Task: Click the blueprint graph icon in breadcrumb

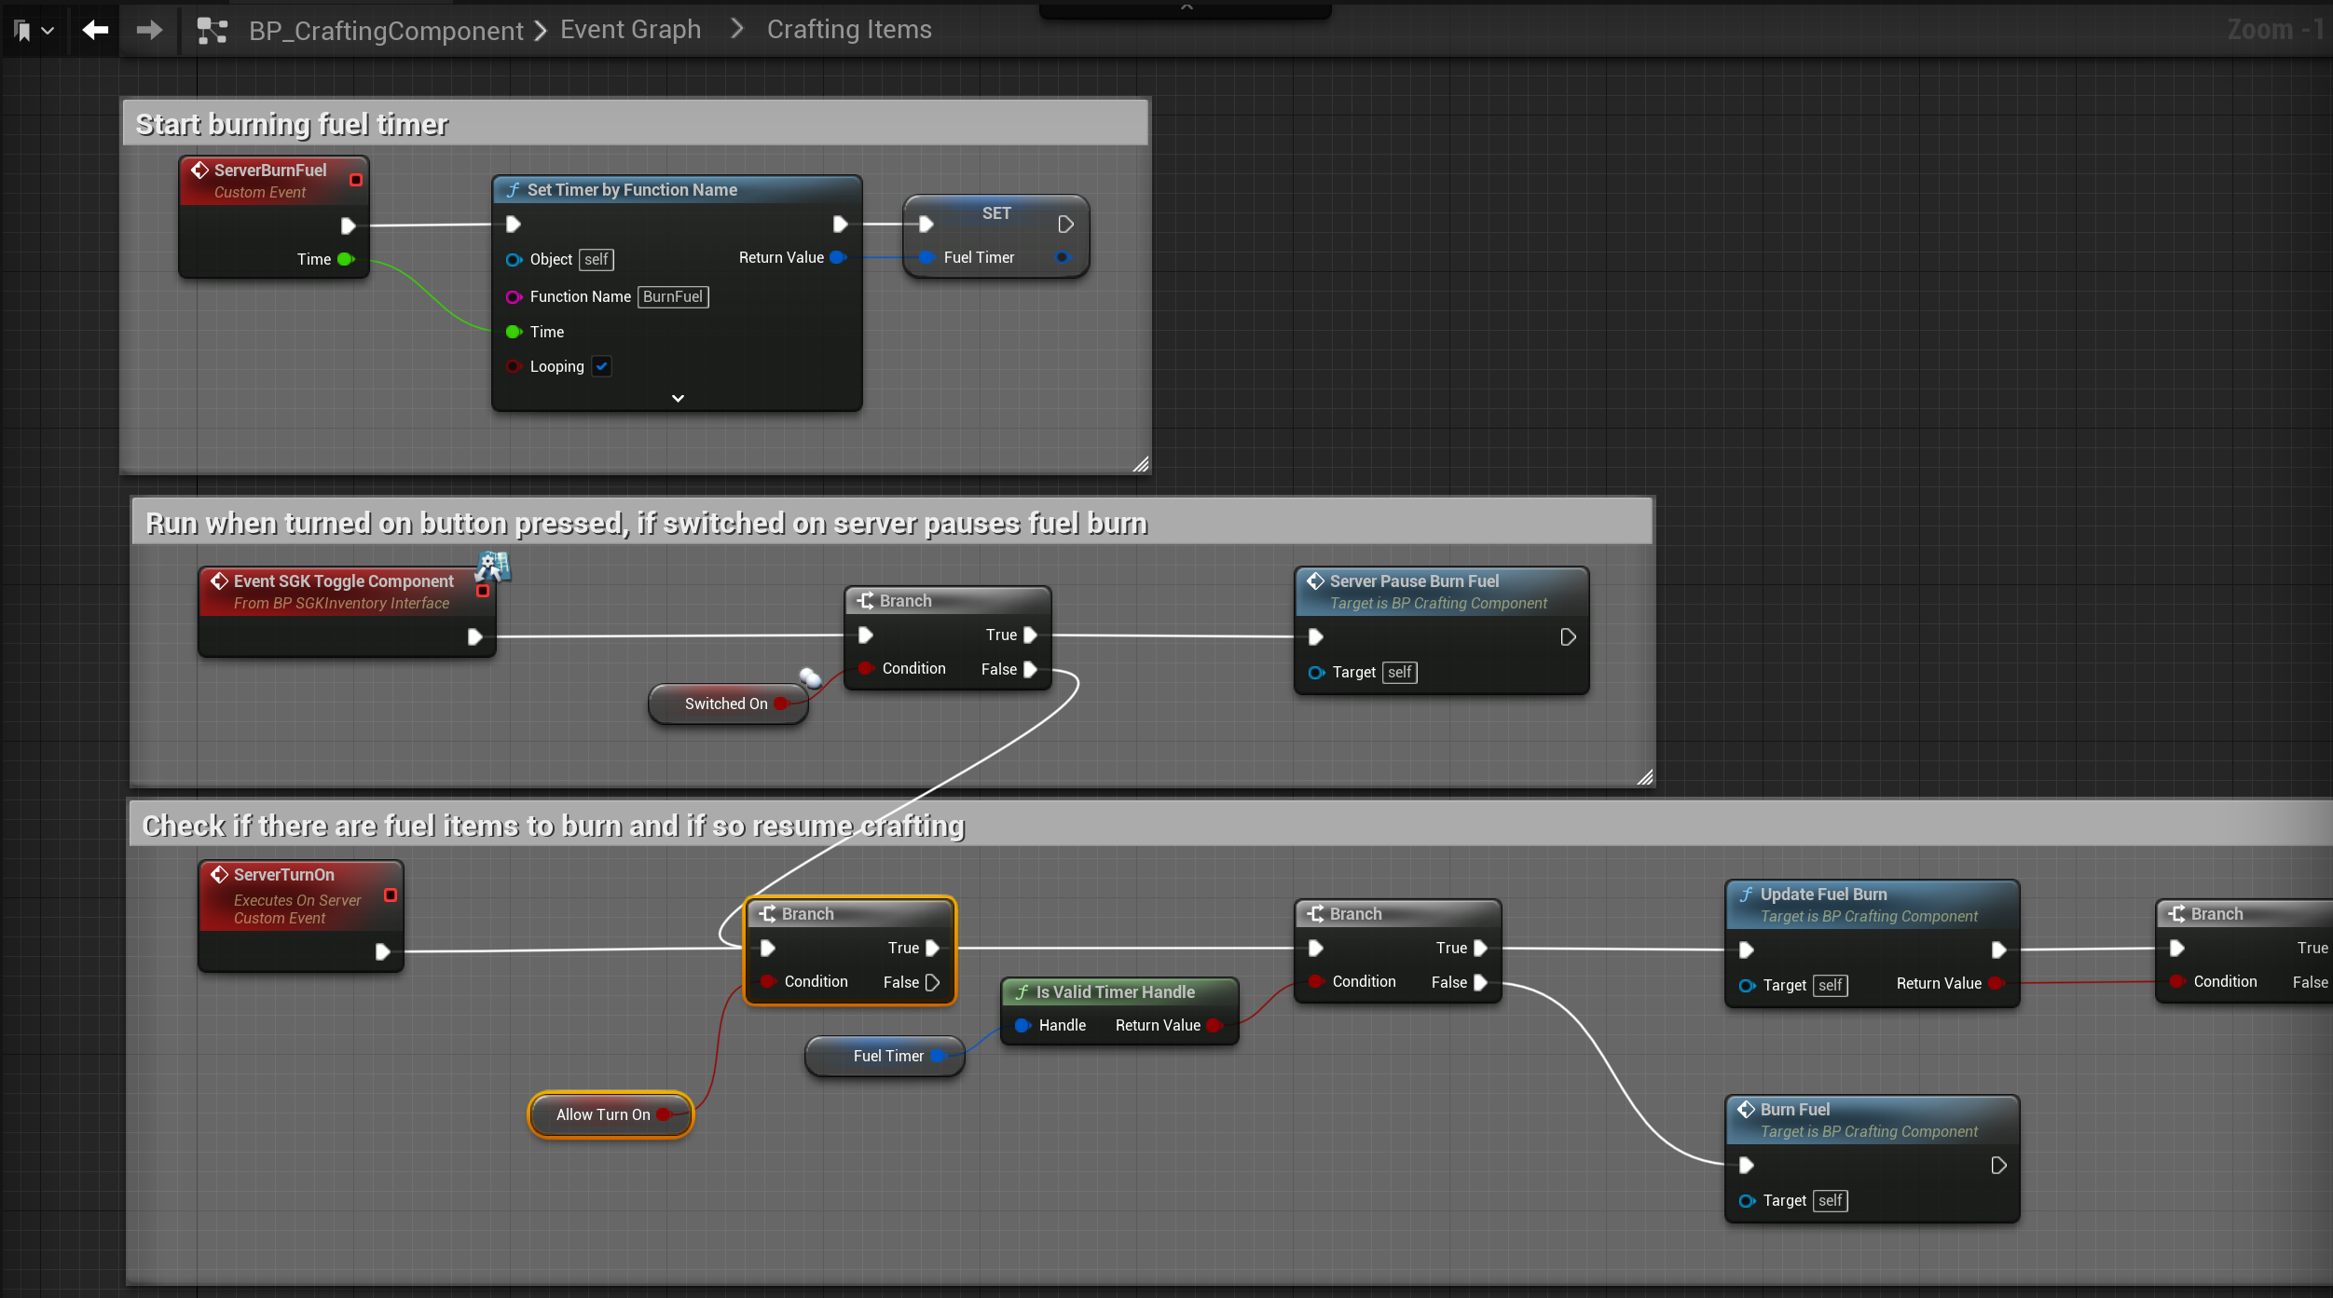Action: pyautogui.click(x=213, y=31)
